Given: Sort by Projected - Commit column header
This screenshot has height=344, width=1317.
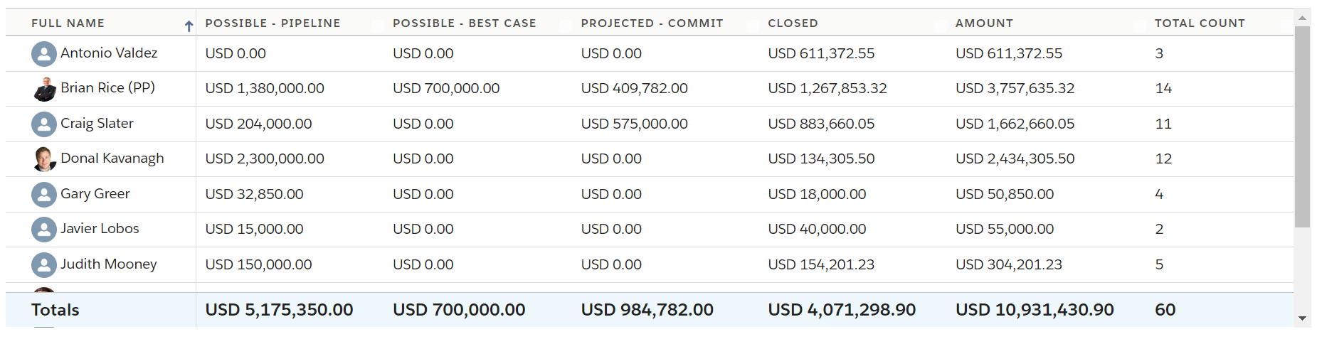Looking at the screenshot, I should 652,23.
